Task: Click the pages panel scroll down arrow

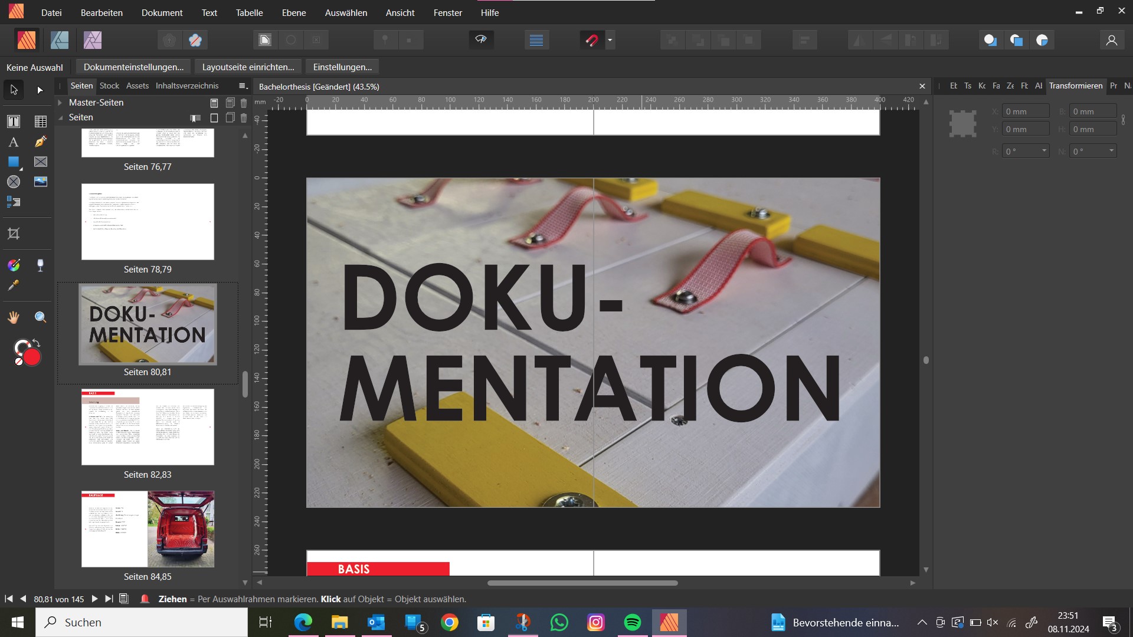Action: [x=245, y=583]
